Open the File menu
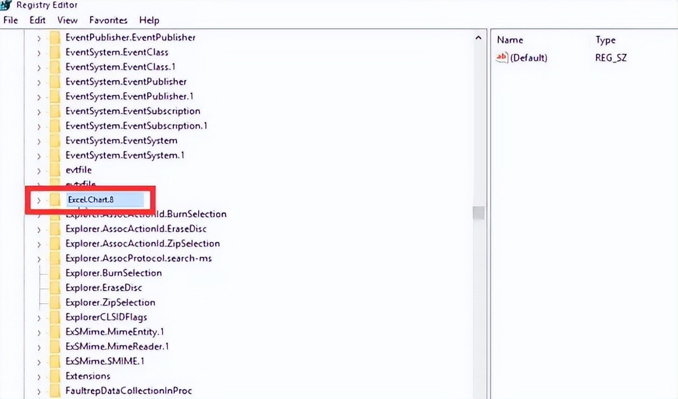 tap(11, 20)
